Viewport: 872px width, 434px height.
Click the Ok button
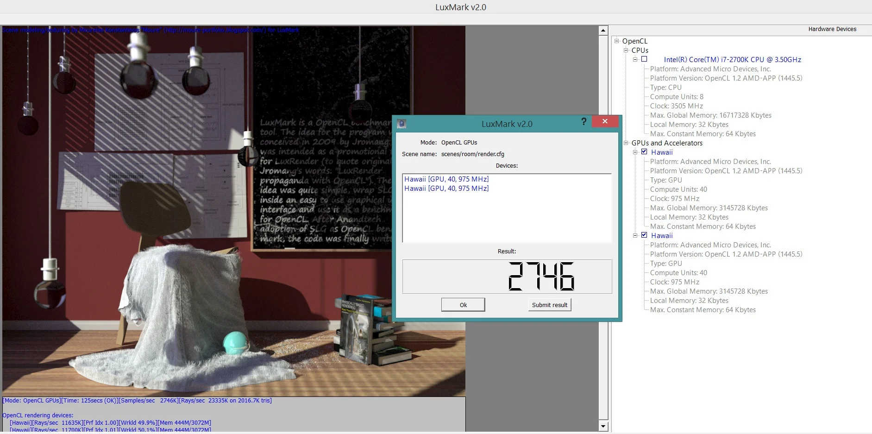[x=463, y=305]
